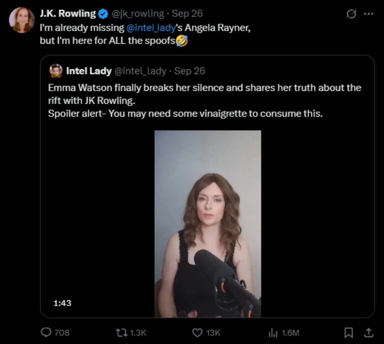The image size is (384, 344).
Task: Click the Grok slashed-circle icon
Action: (x=351, y=14)
